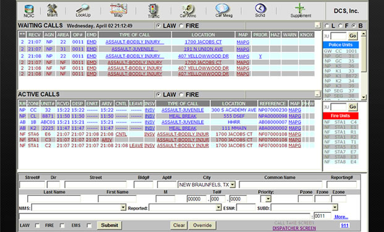Select fire unit NF STA1 C4
Viewport: 384px width, 232px height.
click(341, 122)
